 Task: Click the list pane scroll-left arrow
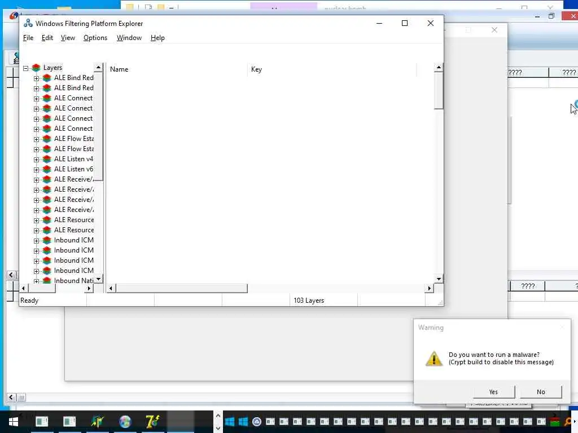(x=111, y=289)
